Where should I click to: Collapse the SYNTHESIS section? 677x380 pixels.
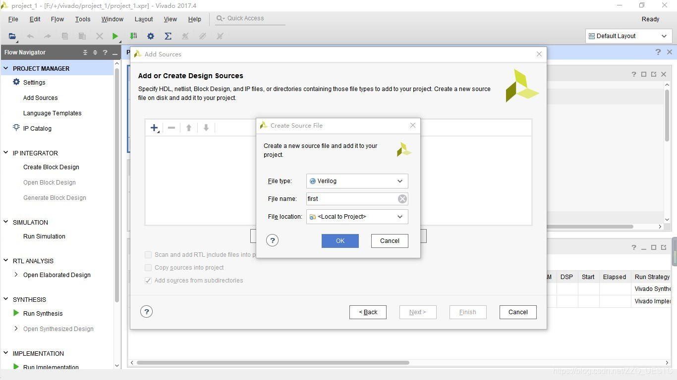[x=6, y=299]
